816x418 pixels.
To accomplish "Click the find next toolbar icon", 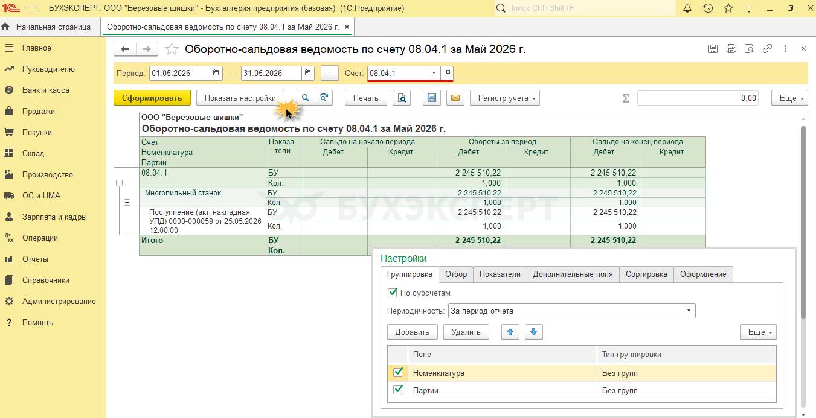I will pos(324,98).
